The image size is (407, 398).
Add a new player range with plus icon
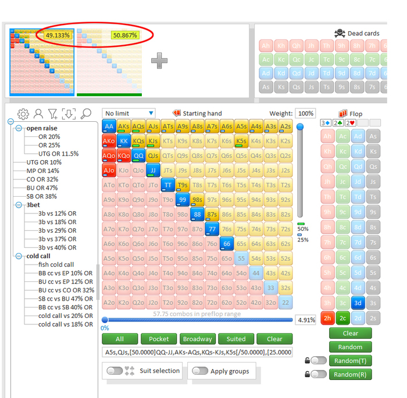click(x=159, y=60)
